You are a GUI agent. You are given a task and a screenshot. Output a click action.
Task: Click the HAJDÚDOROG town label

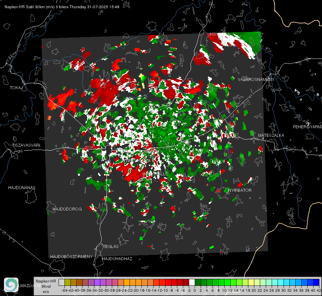pos(67,209)
